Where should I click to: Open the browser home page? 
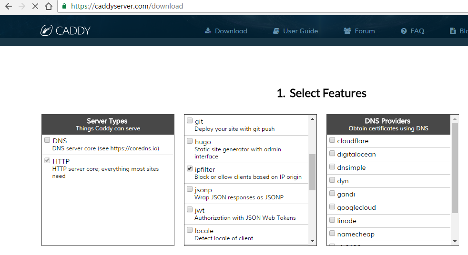click(48, 6)
